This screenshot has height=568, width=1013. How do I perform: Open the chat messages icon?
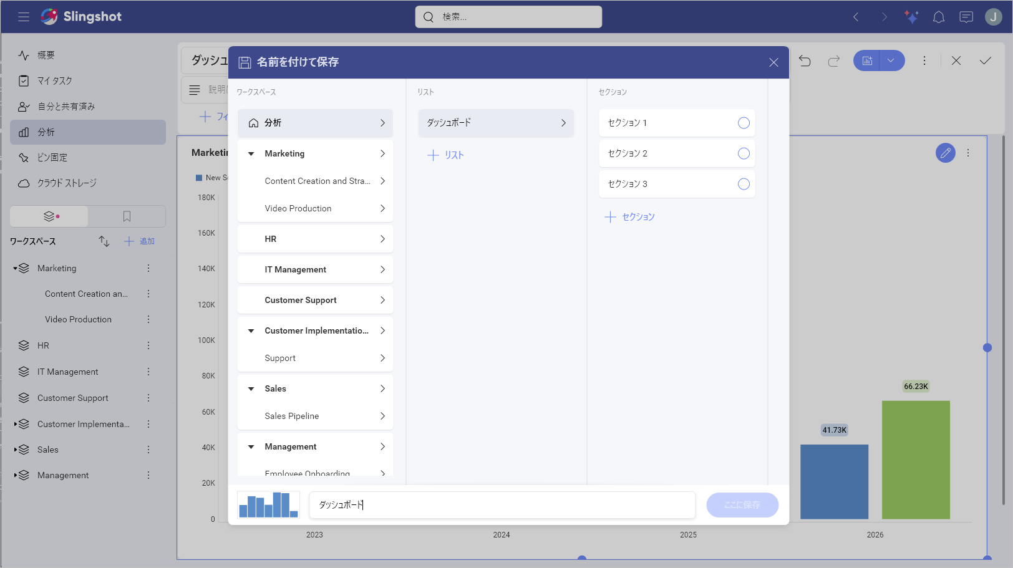[966, 17]
